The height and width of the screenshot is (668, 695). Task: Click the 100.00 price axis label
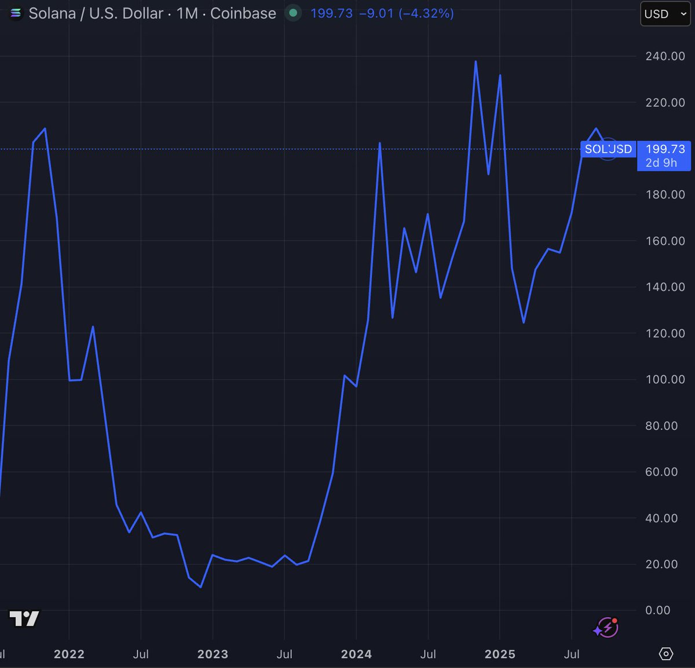(x=665, y=379)
